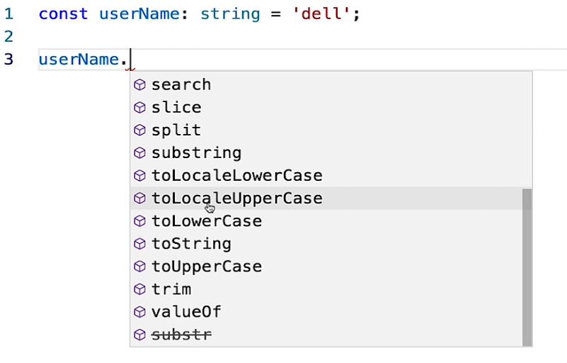567x363 pixels.
Task: Click the method cube icon beside slice
Action: [x=139, y=108]
